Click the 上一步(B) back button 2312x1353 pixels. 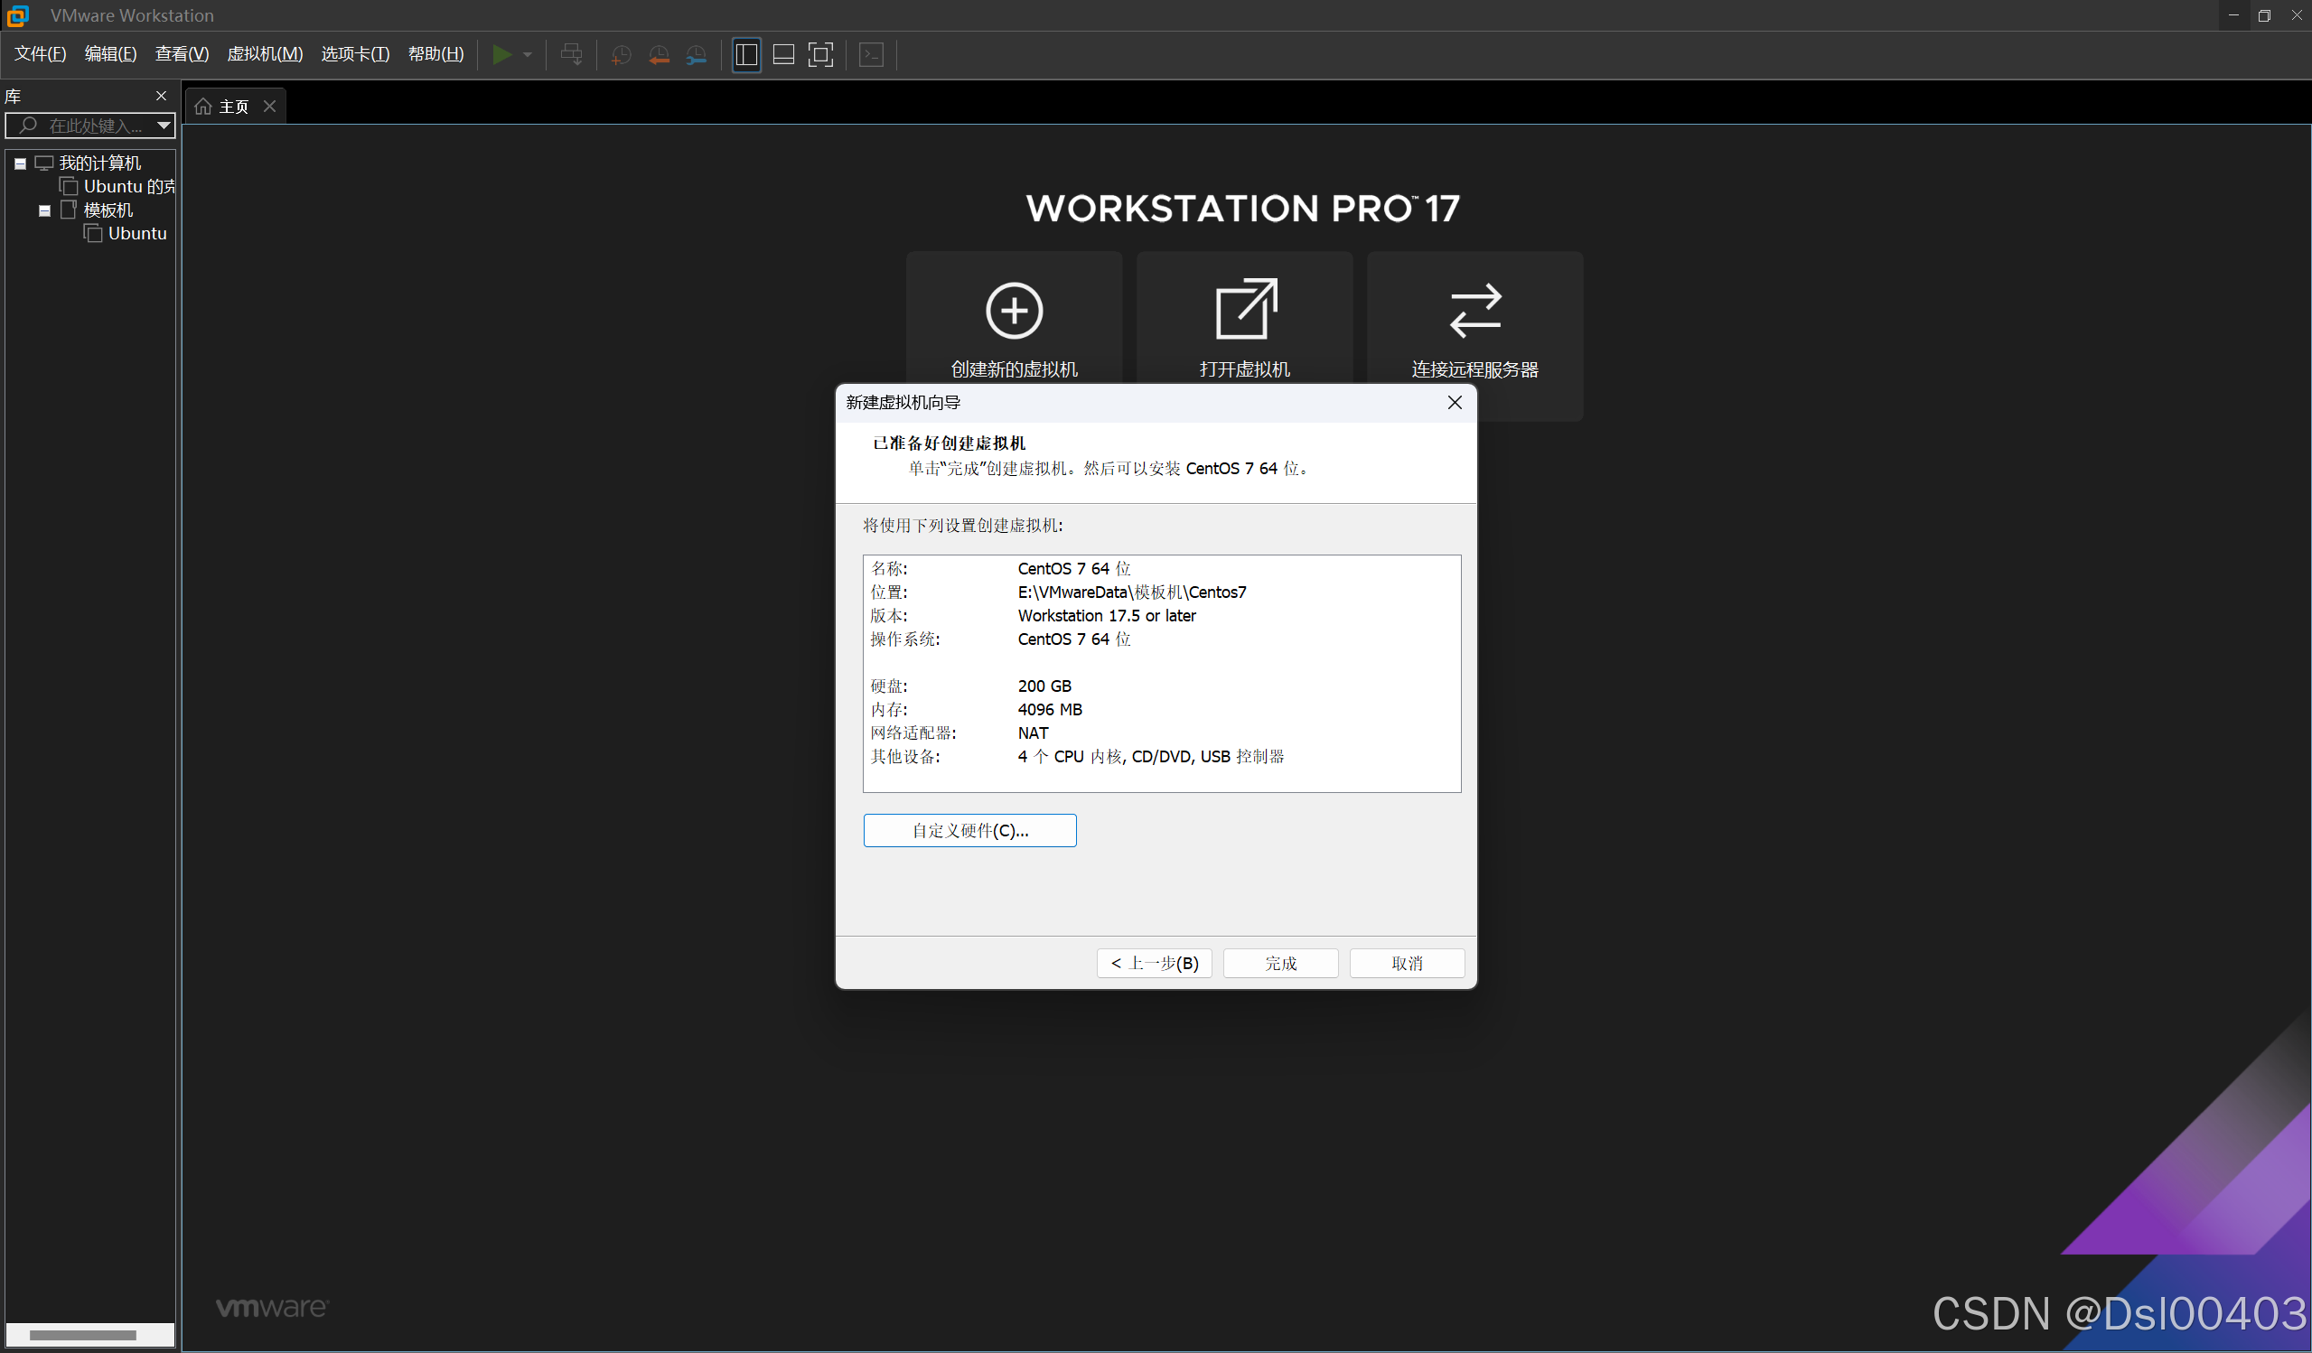(1154, 963)
